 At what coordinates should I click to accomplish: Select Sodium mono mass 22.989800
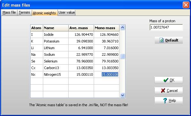point(106,55)
